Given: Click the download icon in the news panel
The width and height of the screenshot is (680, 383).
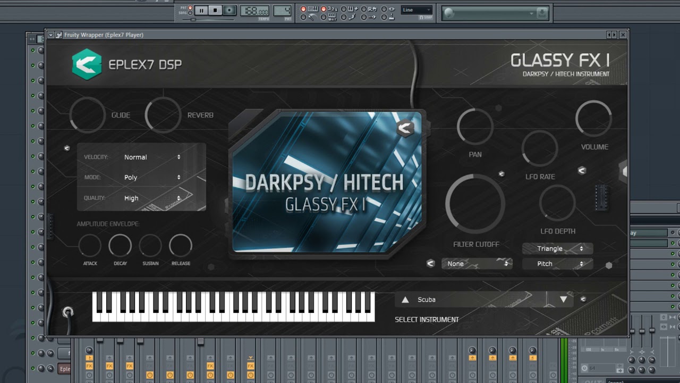Looking at the screenshot, I should click(x=541, y=13).
